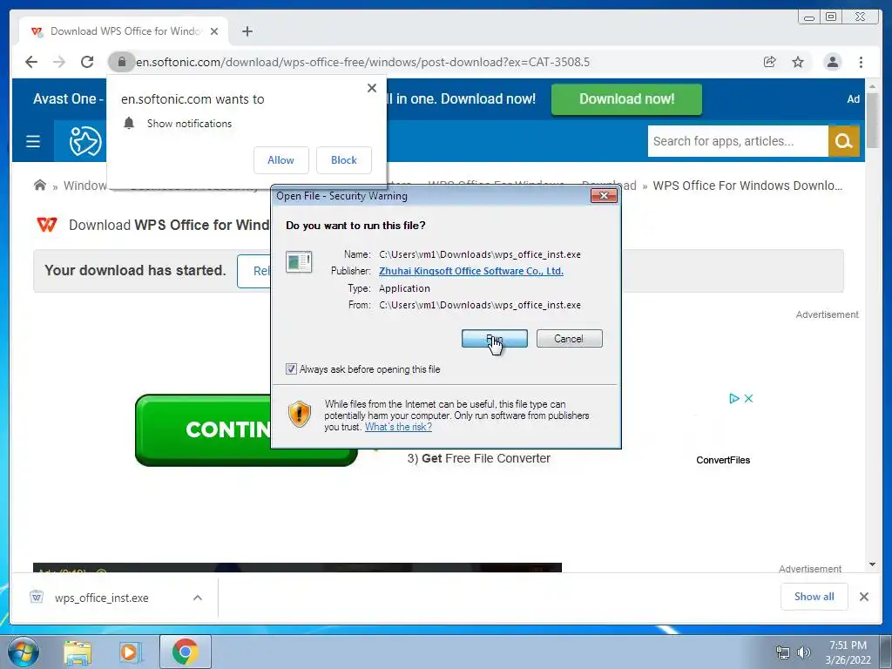Click the exe file icon in dialog
Viewport: 892px width, 669px height.
pyautogui.click(x=299, y=261)
